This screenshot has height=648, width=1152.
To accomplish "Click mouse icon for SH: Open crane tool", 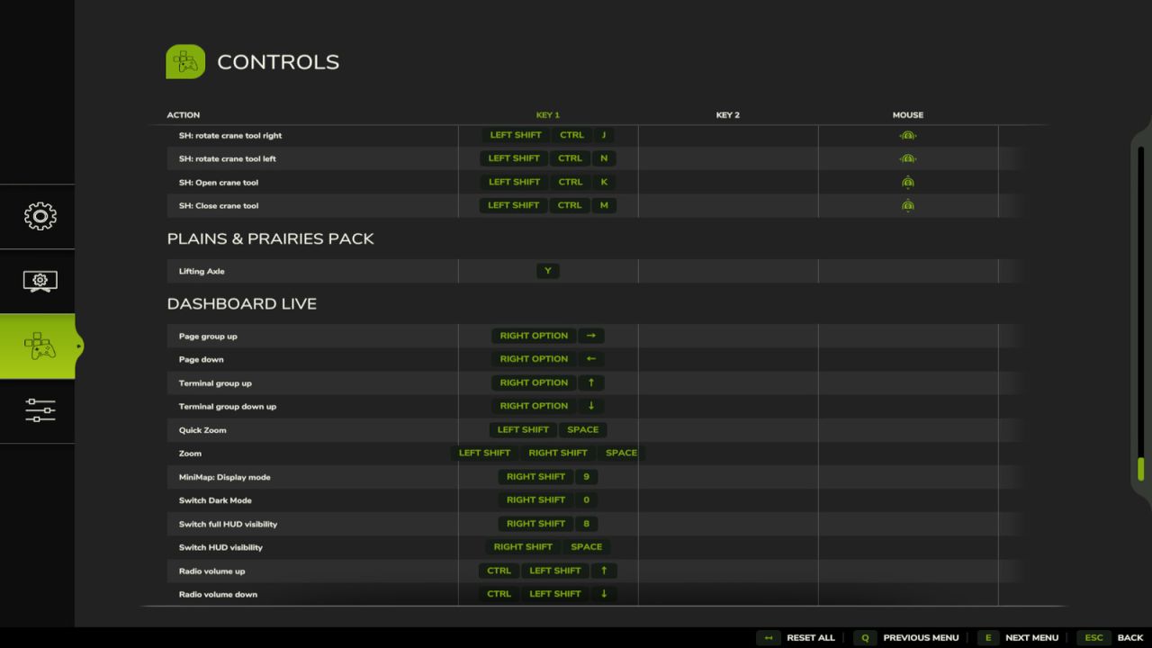I will pyautogui.click(x=907, y=182).
